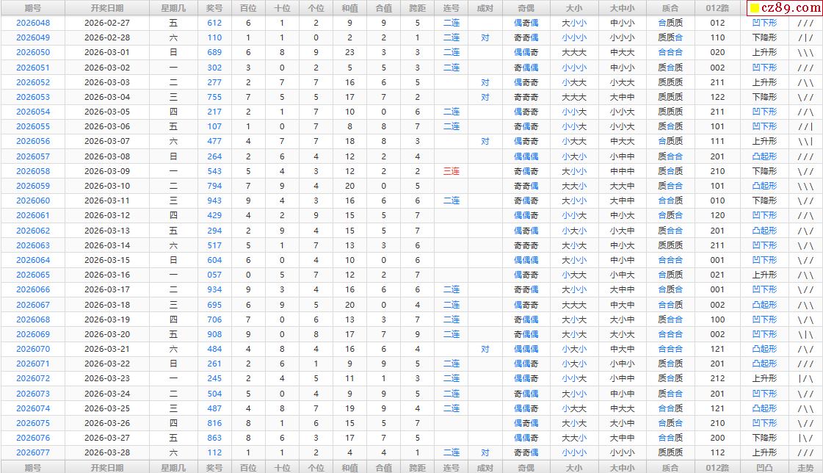
Task: Select draw date 2026-03-09 cell
Action: pos(107,171)
